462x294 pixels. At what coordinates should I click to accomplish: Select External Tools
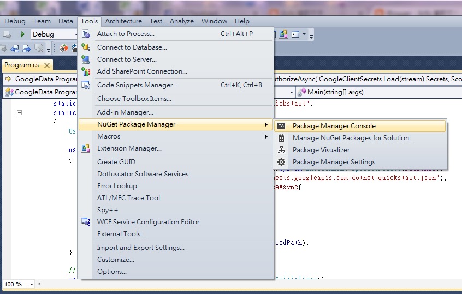click(176, 234)
